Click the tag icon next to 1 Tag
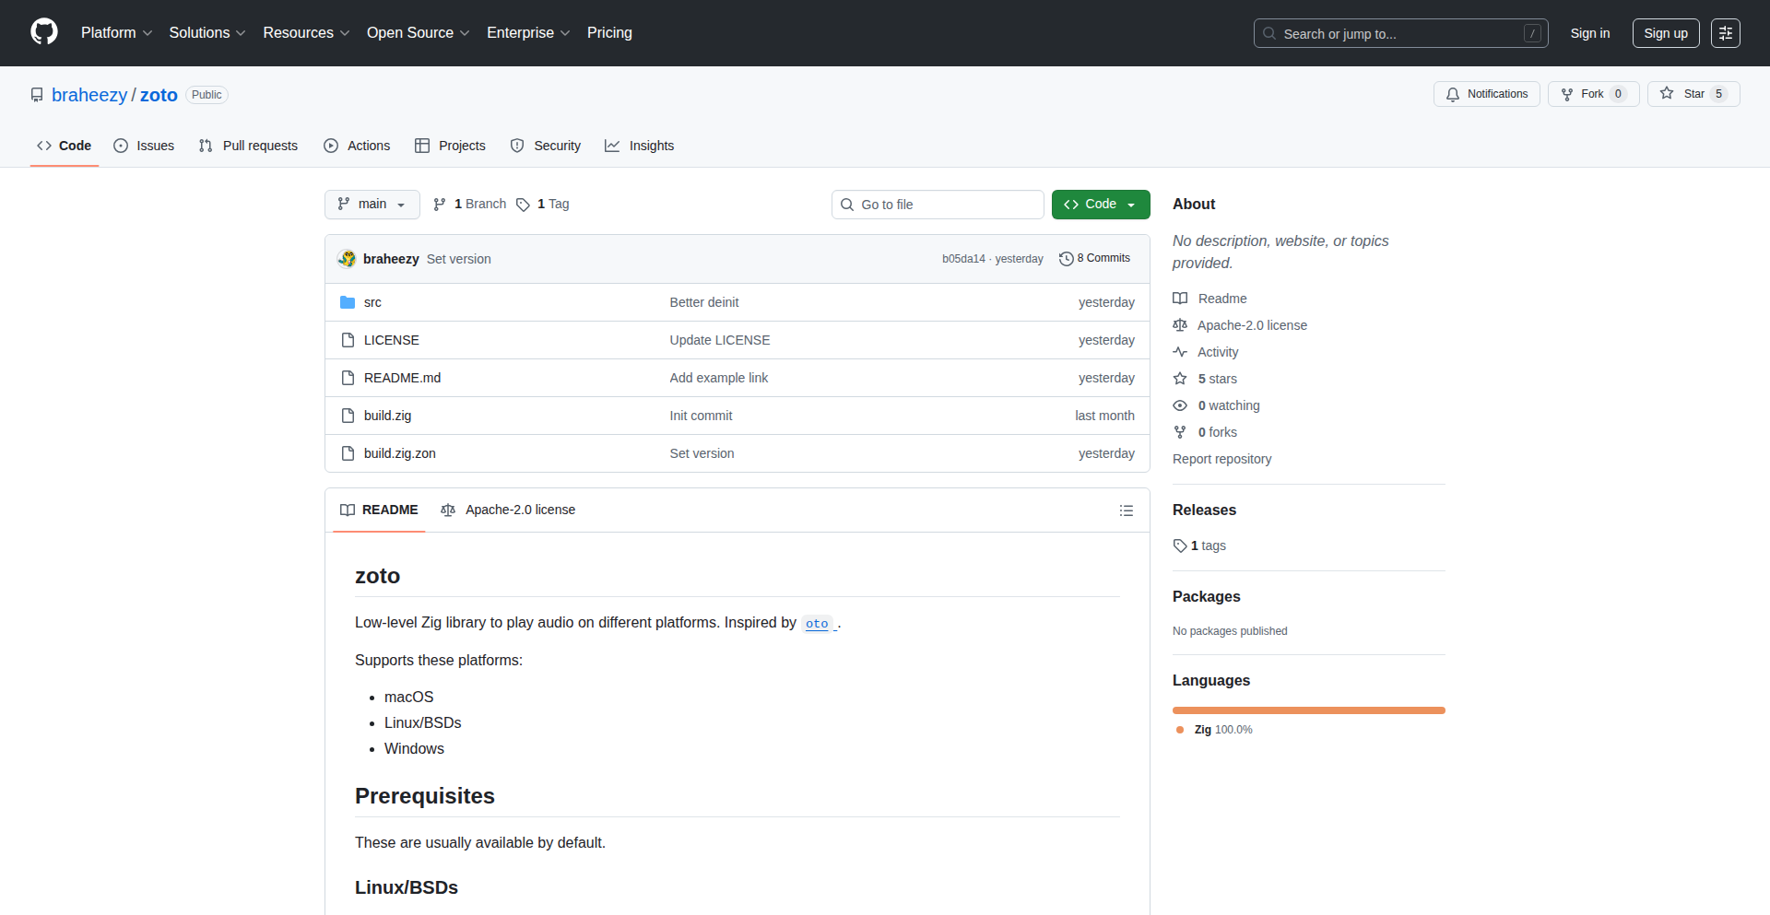This screenshot has width=1770, height=915. tap(523, 205)
